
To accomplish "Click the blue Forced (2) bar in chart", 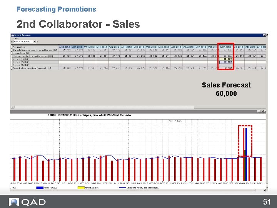I will 246,154.
